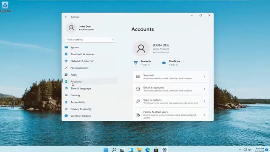Launch Microsoft Edge from taskbar
The width and height of the screenshot is (270, 152).
[148, 149]
